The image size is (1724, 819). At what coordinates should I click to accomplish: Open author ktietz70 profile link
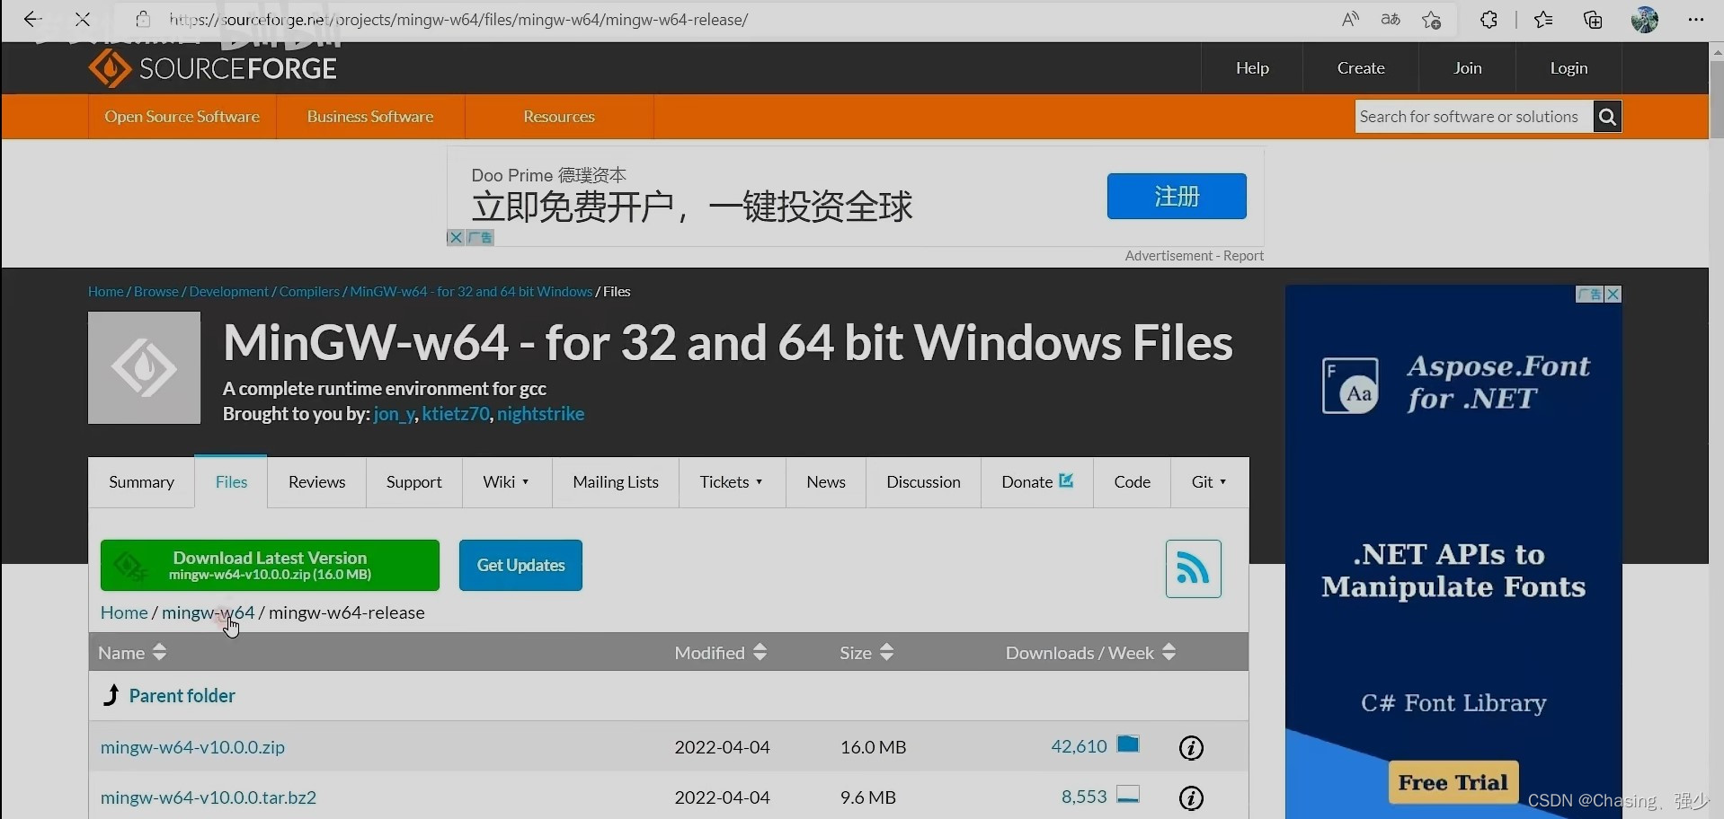(x=456, y=414)
